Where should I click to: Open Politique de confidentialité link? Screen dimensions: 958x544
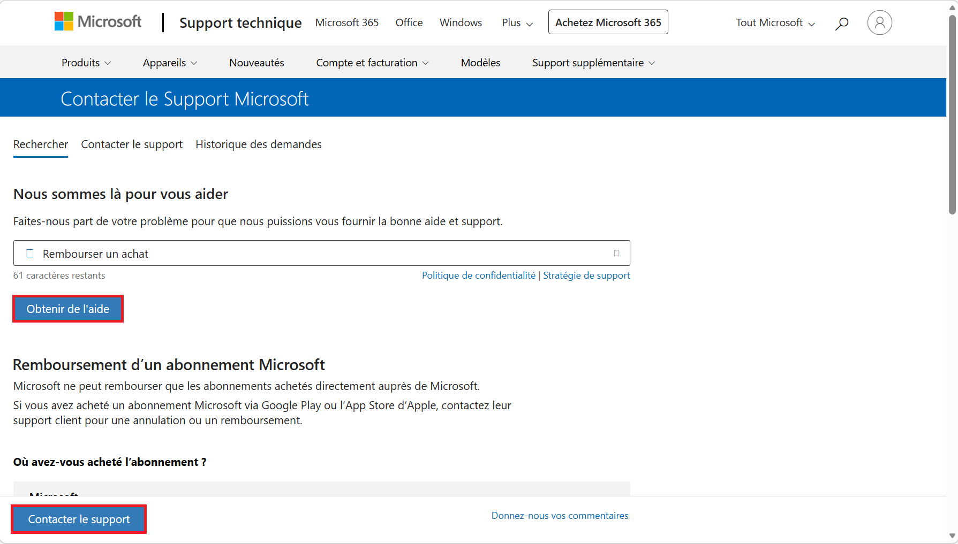pyautogui.click(x=479, y=275)
